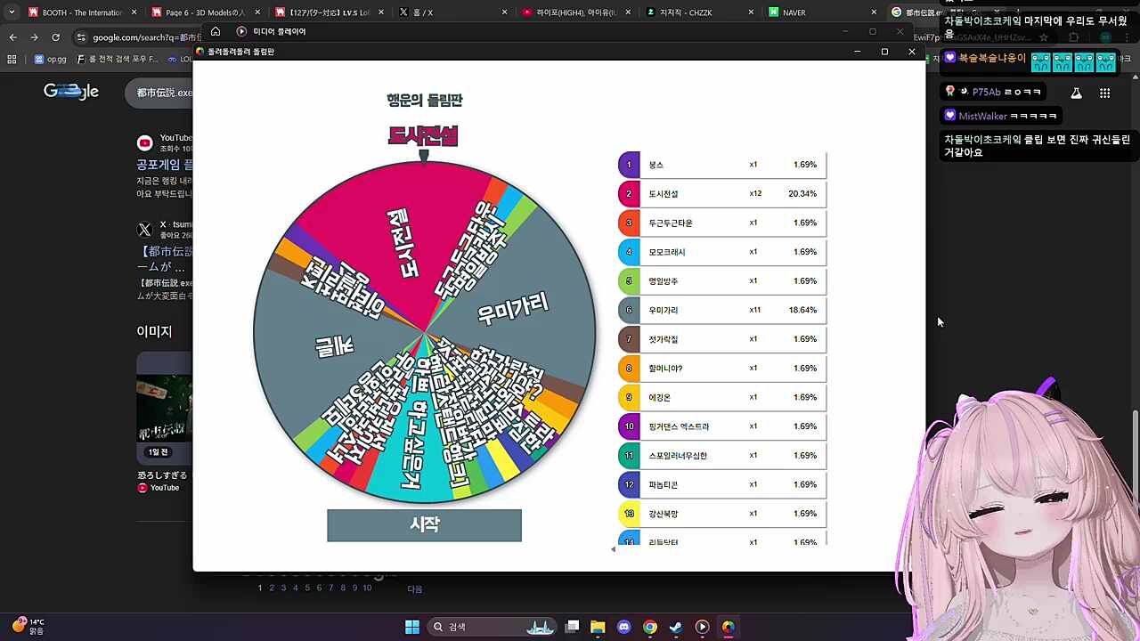Open Google Chrome from the taskbar

[x=650, y=627]
